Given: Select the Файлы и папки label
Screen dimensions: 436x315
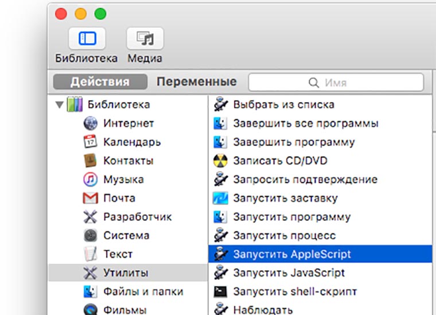Looking at the screenshot, I should 143,291.
